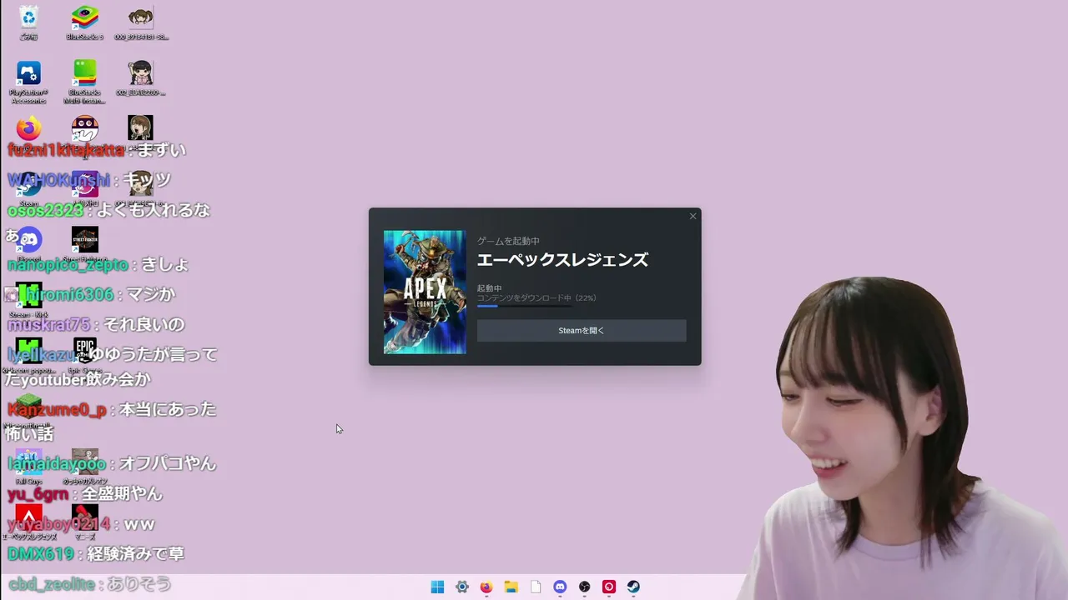The width and height of the screenshot is (1068, 600).
Task: Open the red boxing glove desktop shortcut
Action: [x=84, y=522]
